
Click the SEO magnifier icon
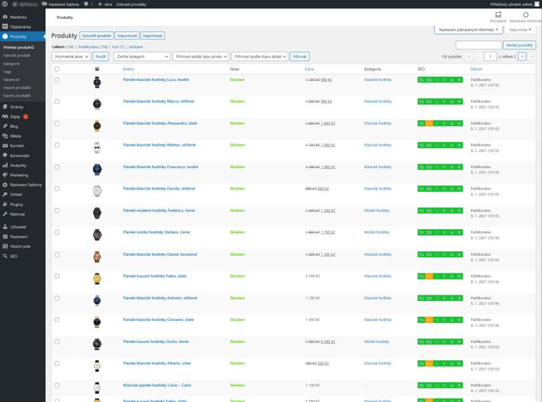(5, 256)
